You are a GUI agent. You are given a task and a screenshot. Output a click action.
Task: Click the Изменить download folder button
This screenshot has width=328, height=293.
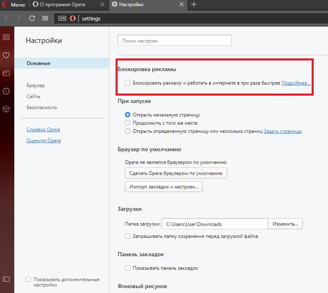[285, 224]
